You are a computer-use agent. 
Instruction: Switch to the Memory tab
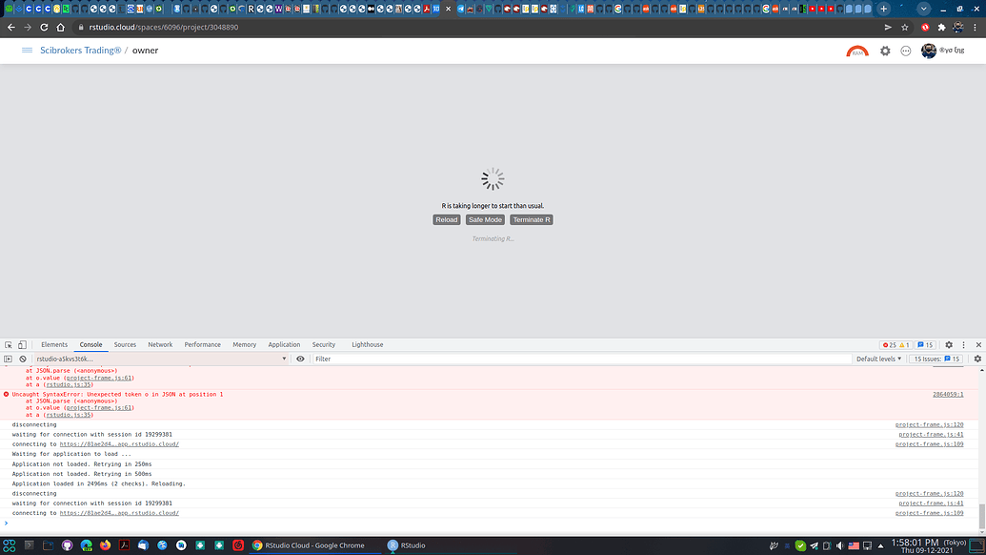244,345
